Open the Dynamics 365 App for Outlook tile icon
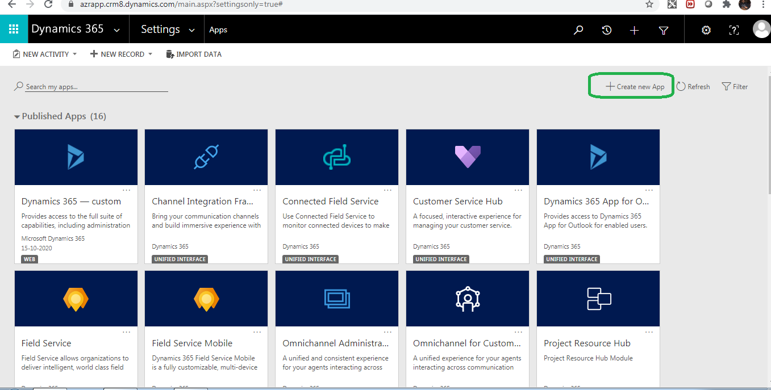The width and height of the screenshot is (771, 390). (598, 157)
